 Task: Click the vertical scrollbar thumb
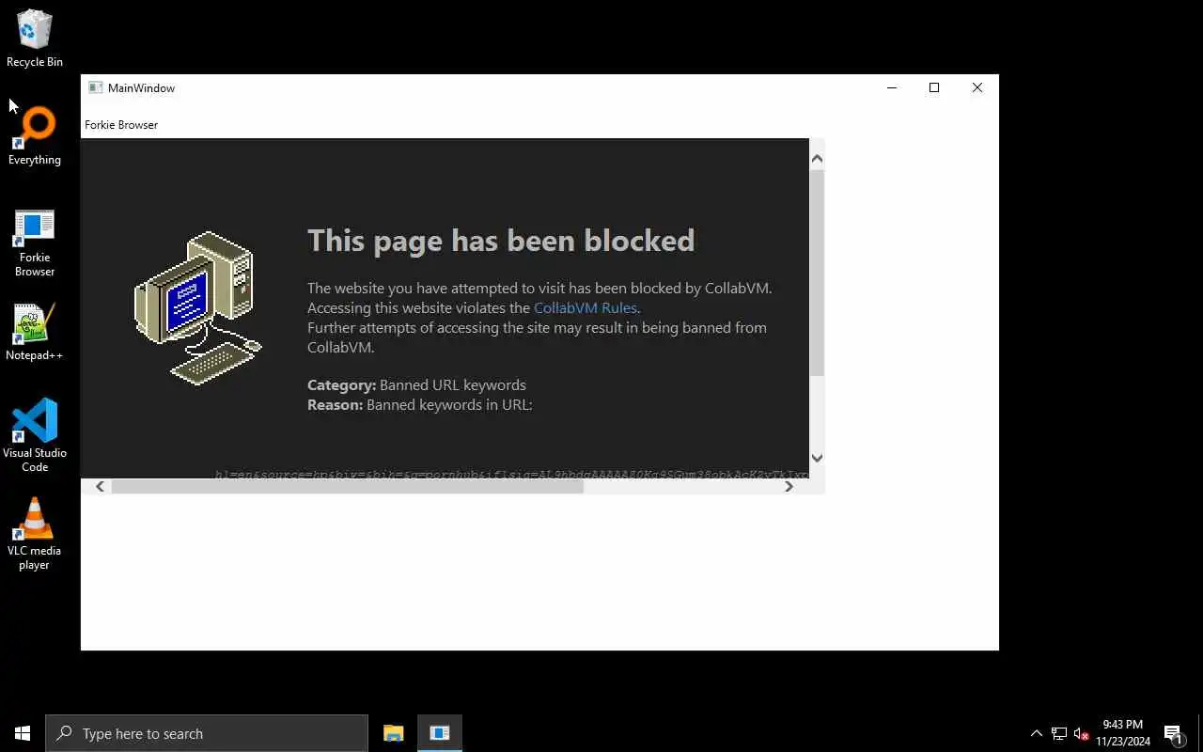pyautogui.click(x=817, y=273)
